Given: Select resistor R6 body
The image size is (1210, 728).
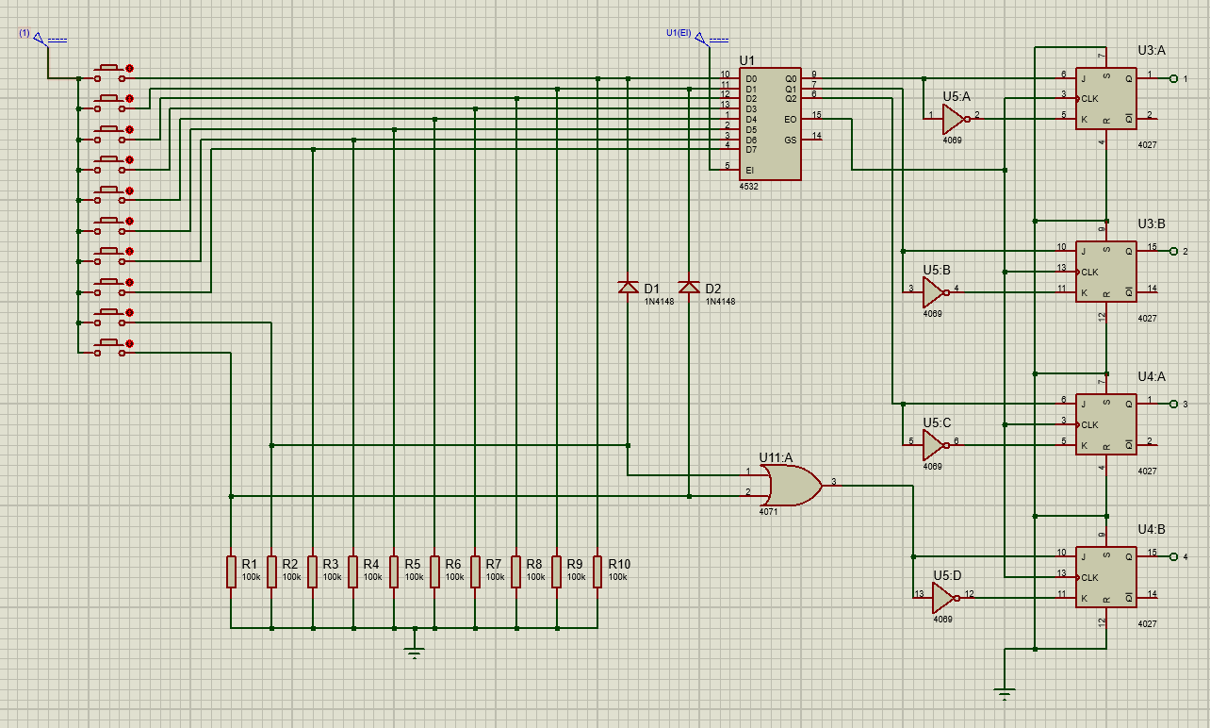Looking at the screenshot, I should coord(434,571).
